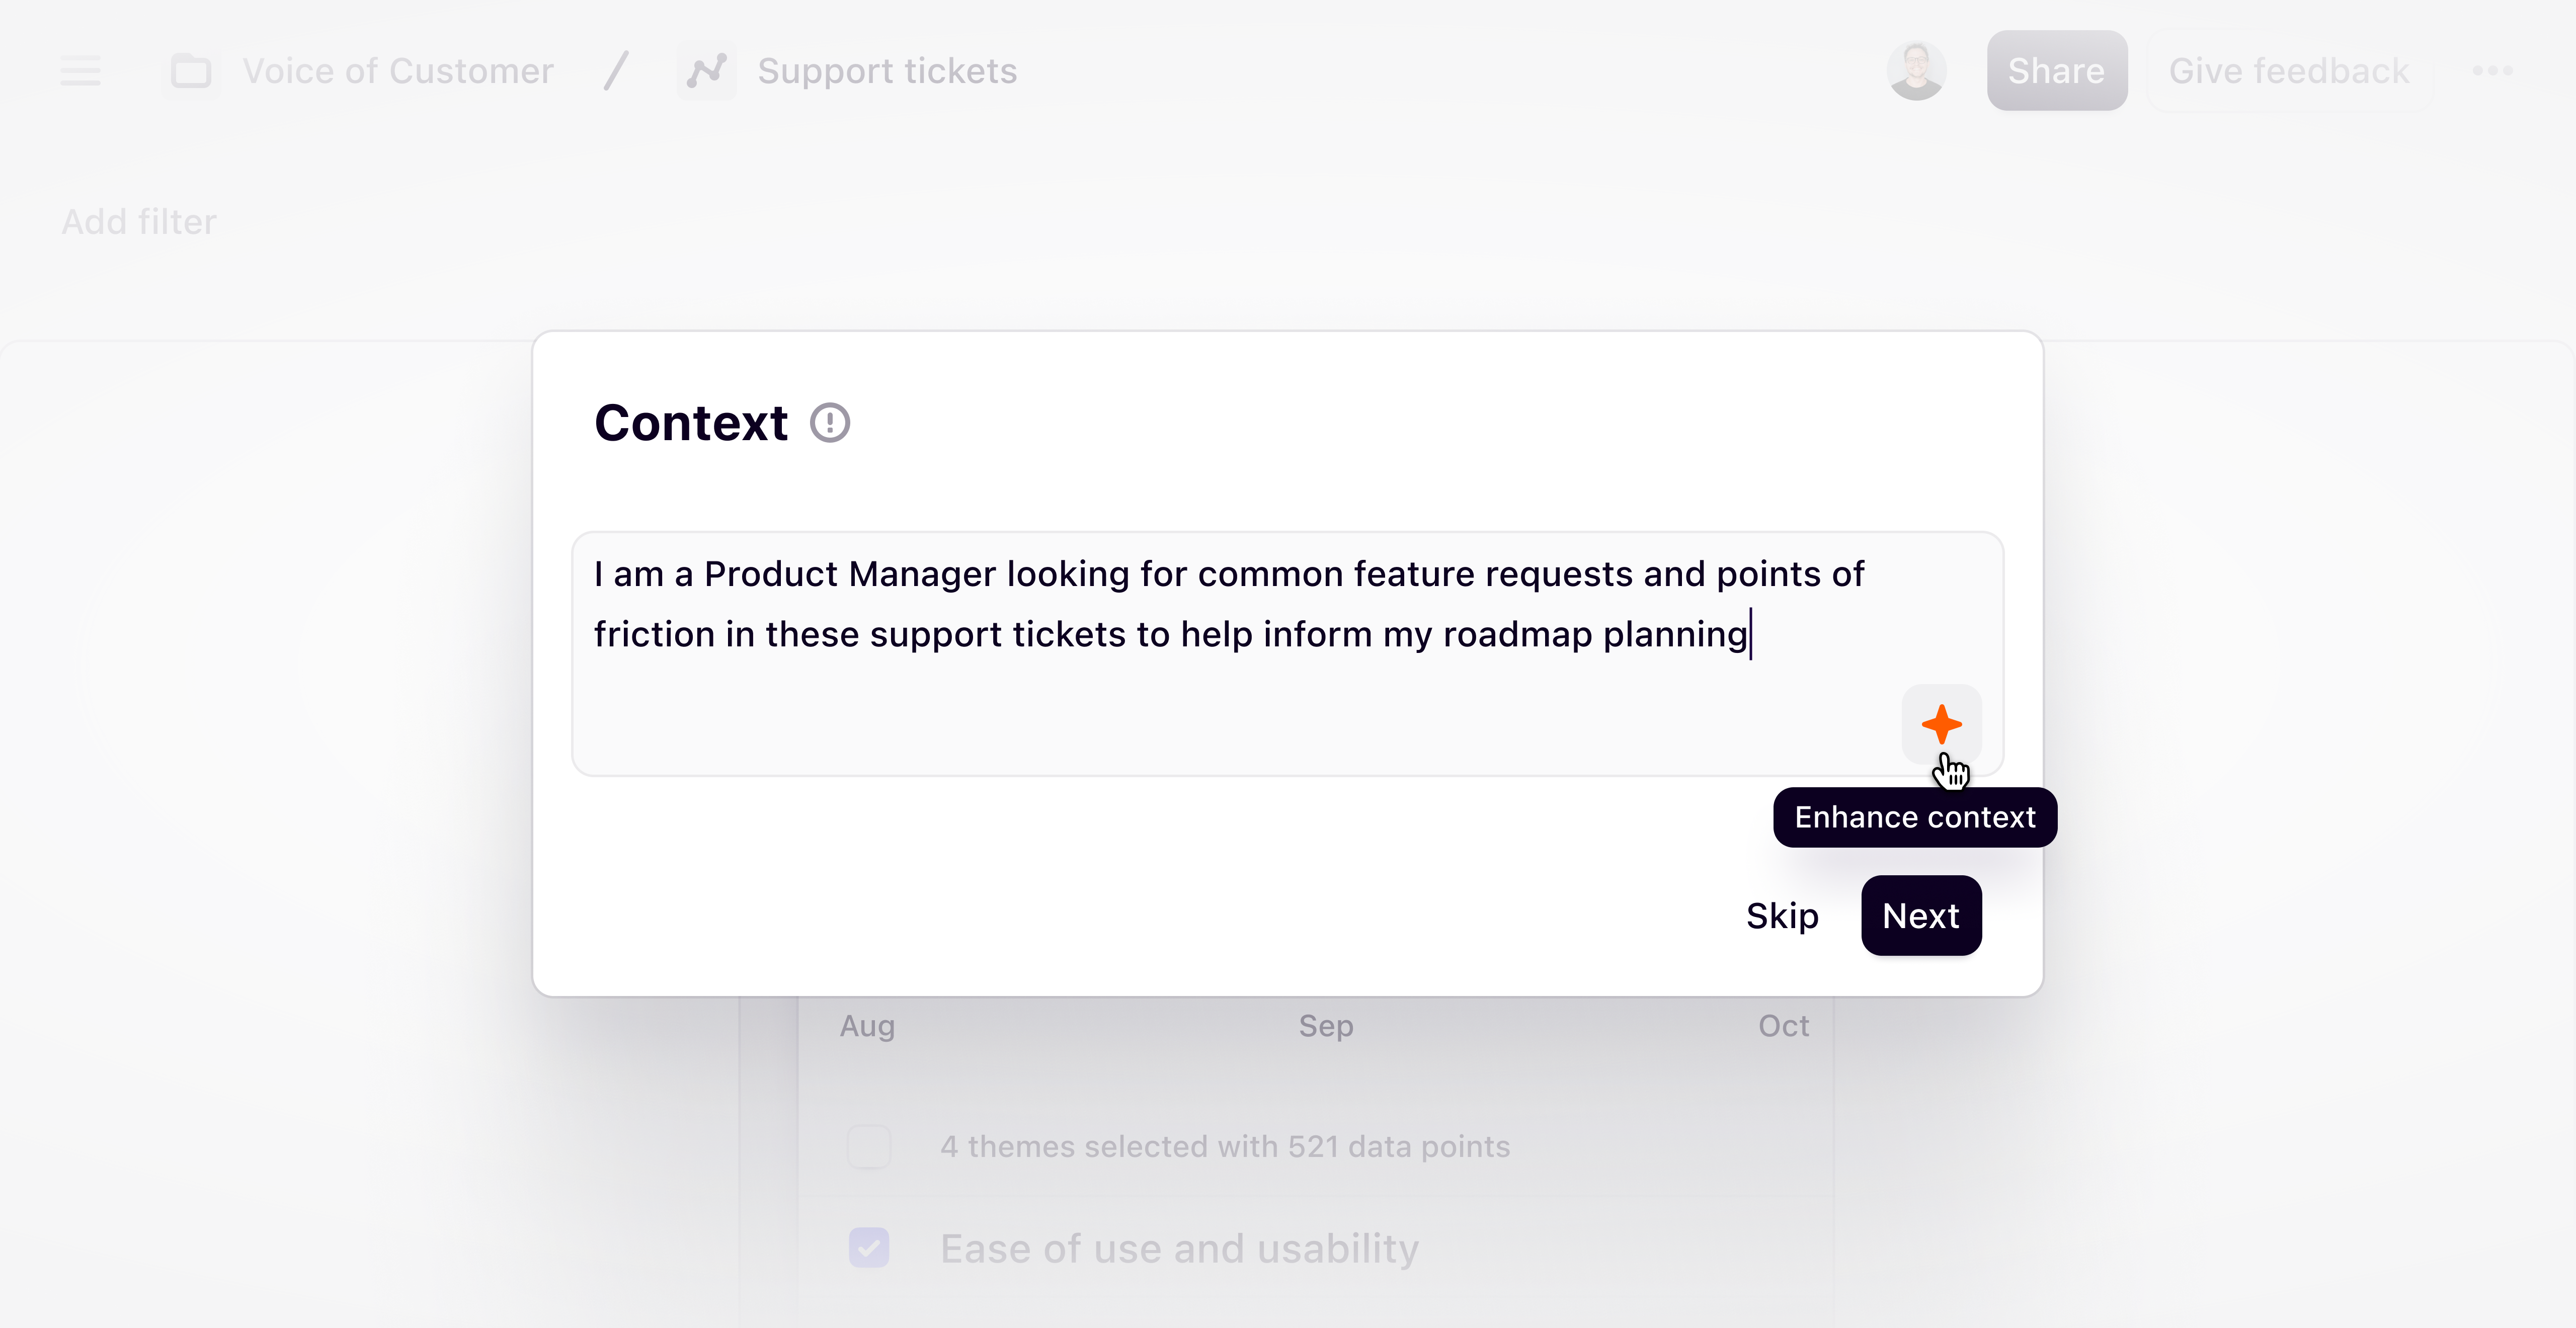Click Give feedback button
The image size is (2576, 1328).
2288,71
